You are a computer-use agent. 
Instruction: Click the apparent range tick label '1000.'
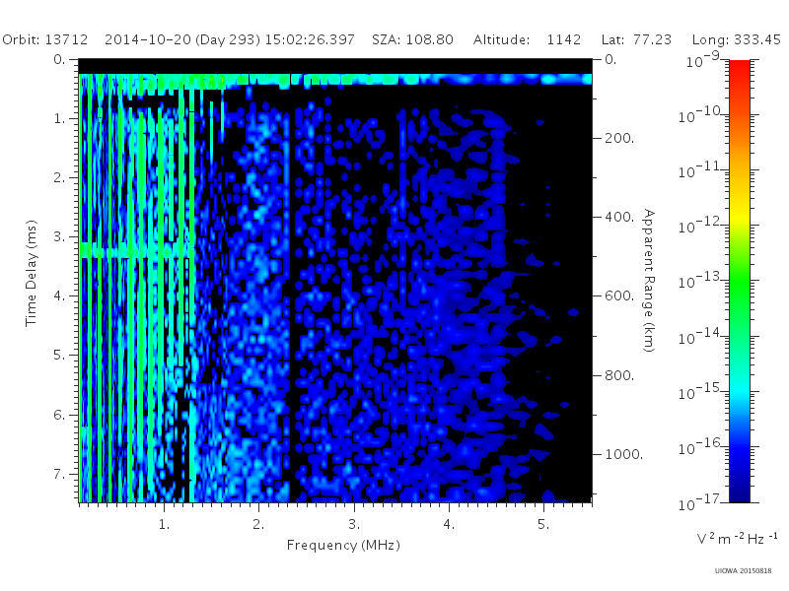tap(624, 454)
